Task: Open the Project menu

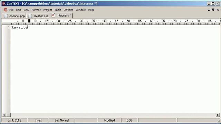Action: pyautogui.click(x=48, y=10)
